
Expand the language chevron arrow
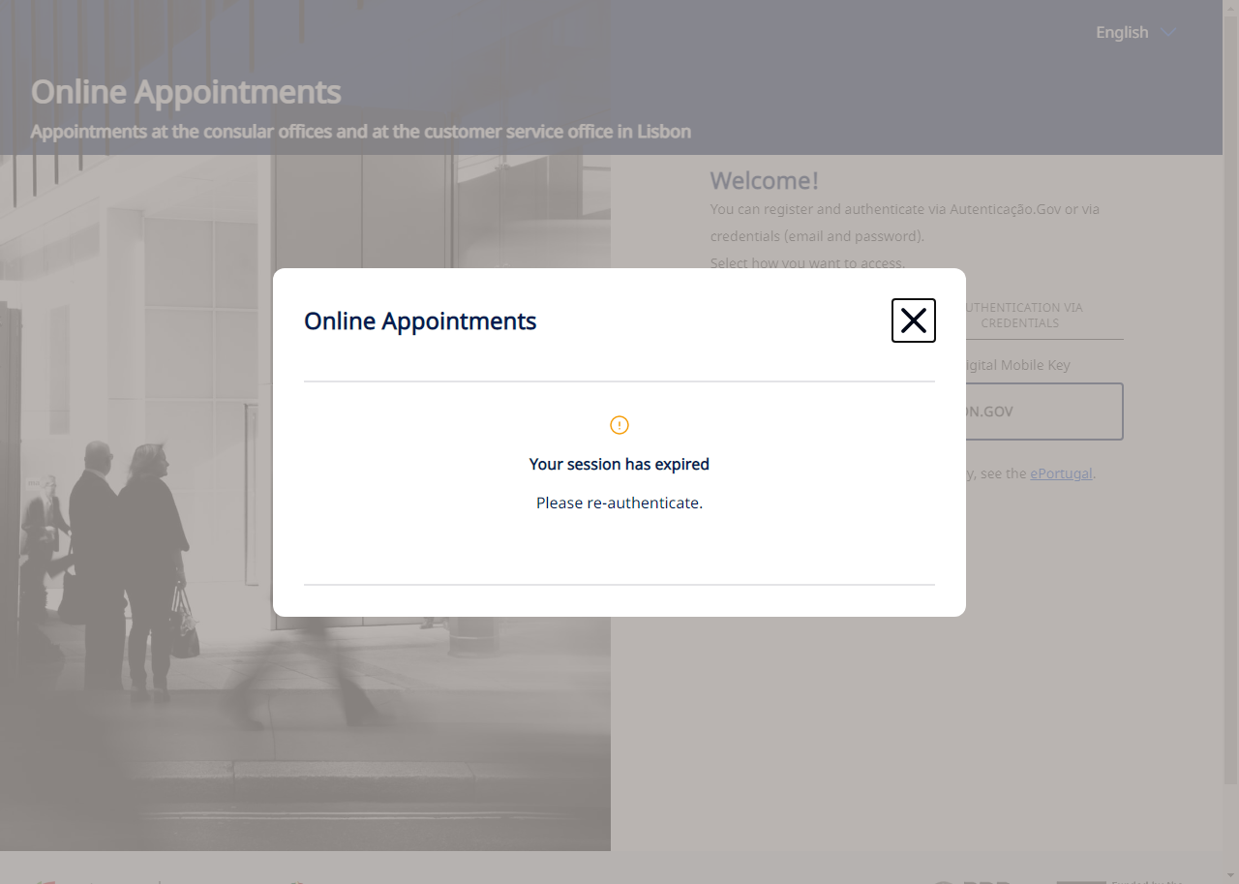point(1168,33)
